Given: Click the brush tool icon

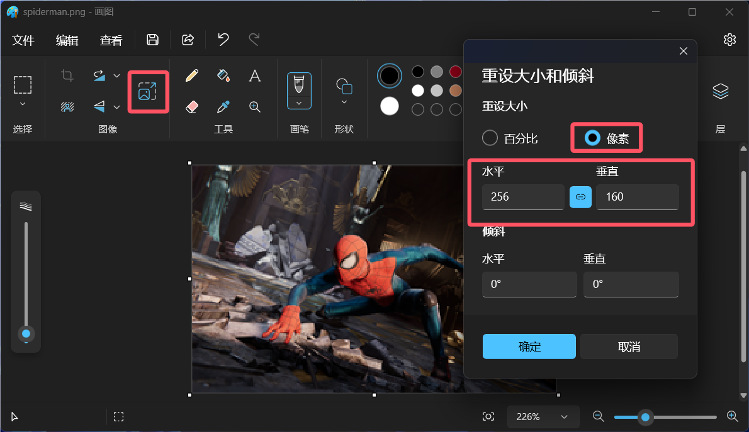Looking at the screenshot, I should pos(299,84).
